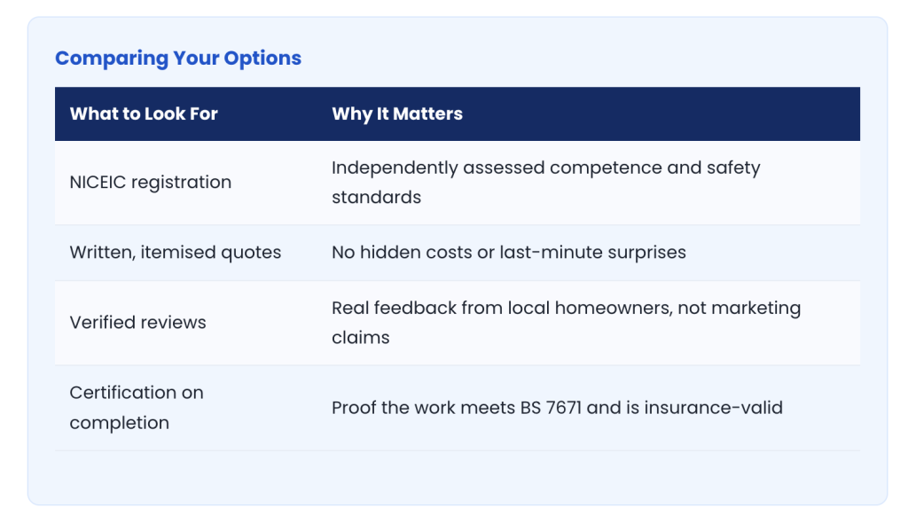Click the insurance-valid text
The height and width of the screenshot is (531, 908).
714,408
